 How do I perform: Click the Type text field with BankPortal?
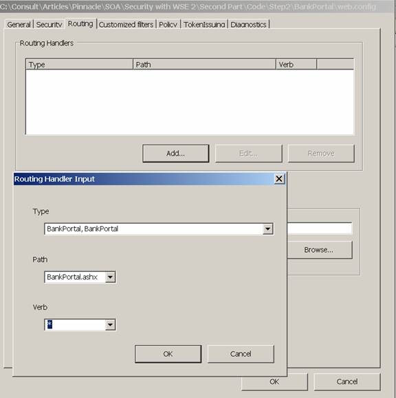153,229
